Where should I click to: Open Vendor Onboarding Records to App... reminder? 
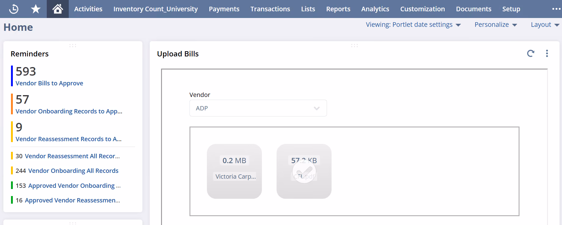[69, 111]
